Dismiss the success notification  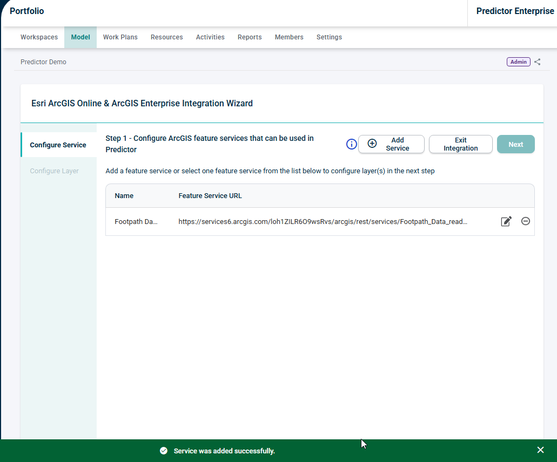(x=540, y=450)
